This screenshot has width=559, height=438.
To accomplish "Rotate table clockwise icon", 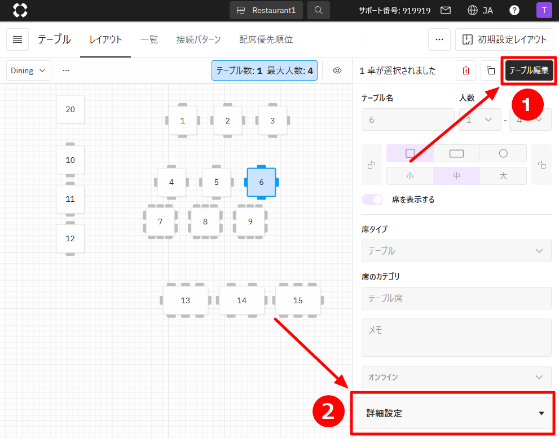I will [542, 165].
